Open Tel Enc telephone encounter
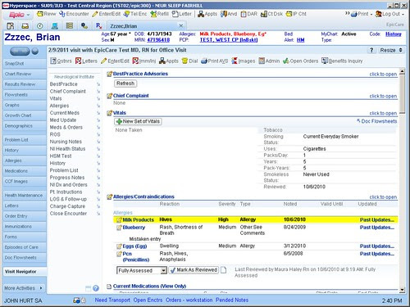Screen dimensions: 410x307 point(135,14)
